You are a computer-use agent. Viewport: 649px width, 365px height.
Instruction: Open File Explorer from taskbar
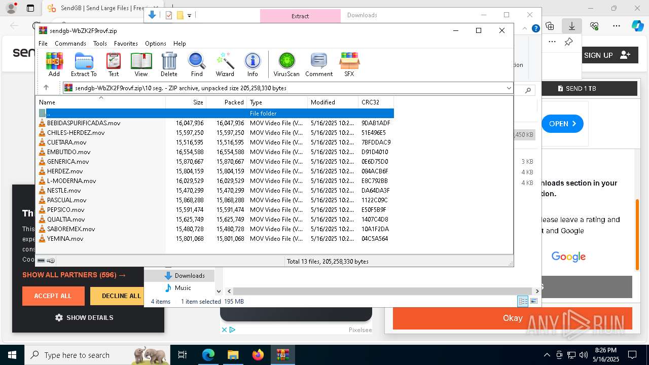coord(233,355)
